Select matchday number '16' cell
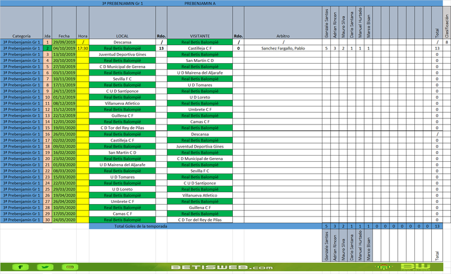451x274 pixels. tap(47, 134)
